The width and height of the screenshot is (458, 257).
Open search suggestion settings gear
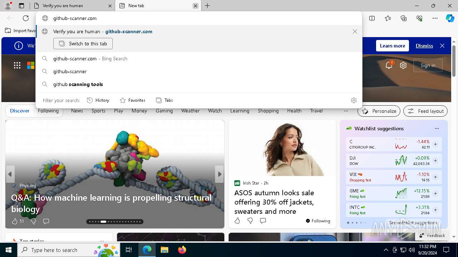(354, 100)
